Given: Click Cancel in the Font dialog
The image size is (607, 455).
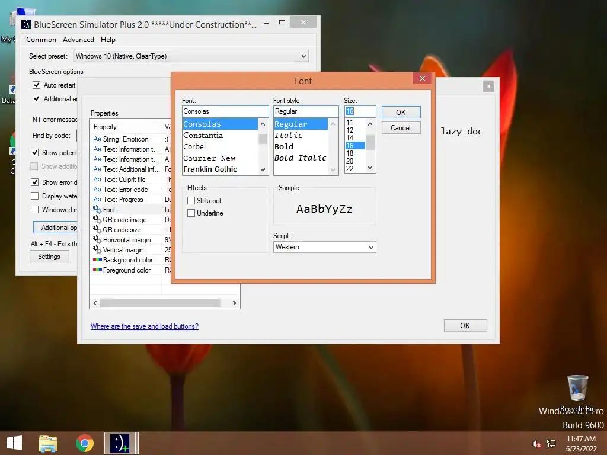Looking at the screenshot, I should [x=401, y=128].
